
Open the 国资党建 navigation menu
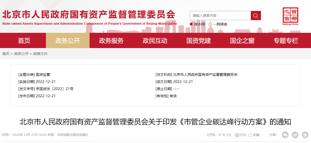pyautogui.click(x=198, y=40)
